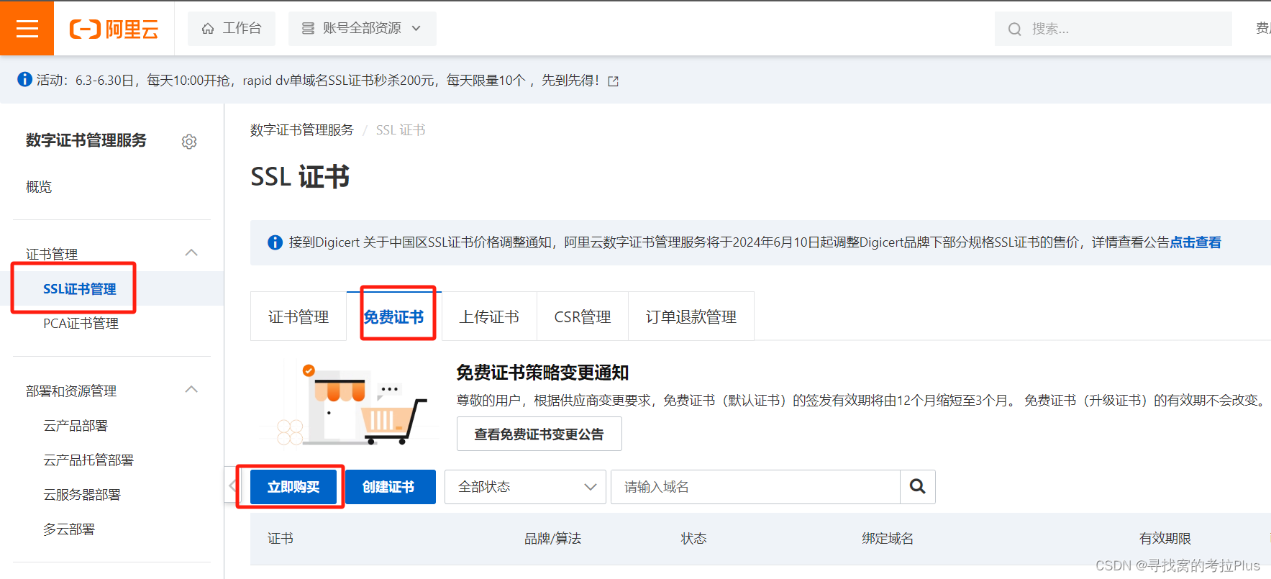Click the 有效期限 column header

pyautogui.click(x=1165, y=538)
